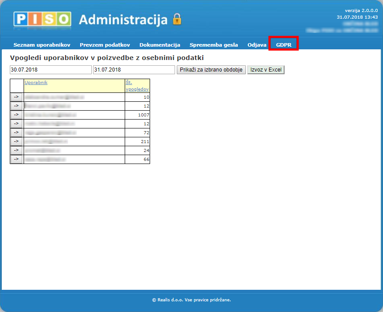Go to Prevzem podatkov page
This screenshot has height=312, width=383.
[105, 45]
